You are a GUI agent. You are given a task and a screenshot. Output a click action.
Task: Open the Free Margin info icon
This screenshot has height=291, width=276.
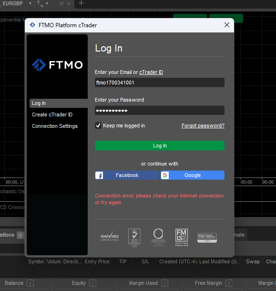coord(229,283)
